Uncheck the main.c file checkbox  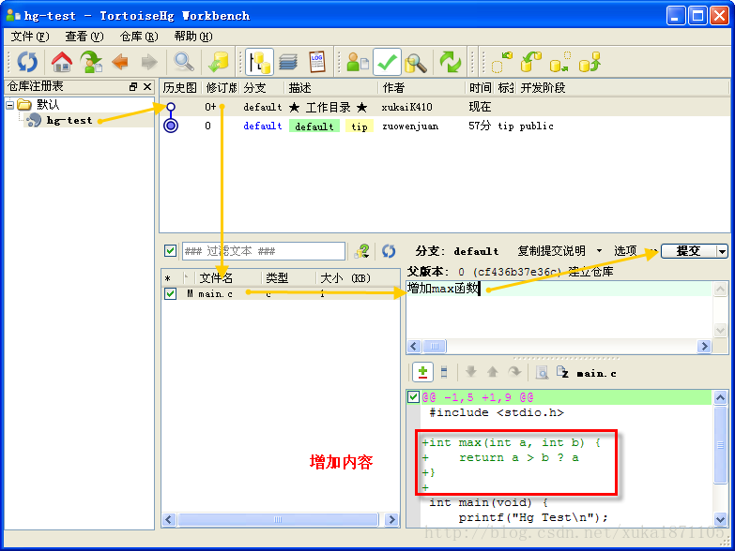coord(170,293)
